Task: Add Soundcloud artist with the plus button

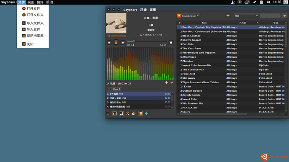Action: 228,16
